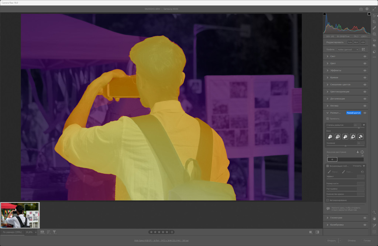
Task: Pick the last bokeh shape icon
Action: point(361,136)
